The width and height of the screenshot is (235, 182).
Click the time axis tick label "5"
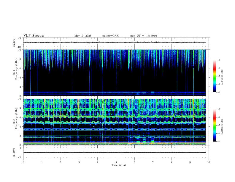pos(116,162)
